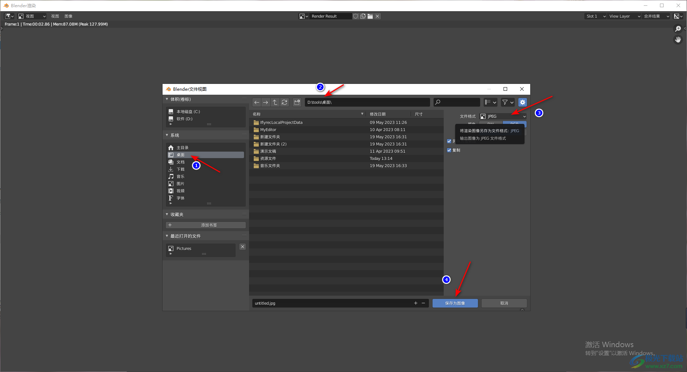Clear recent files with X button
The image size is (687, 372).
pyautogui.click(x=243, y=247)
